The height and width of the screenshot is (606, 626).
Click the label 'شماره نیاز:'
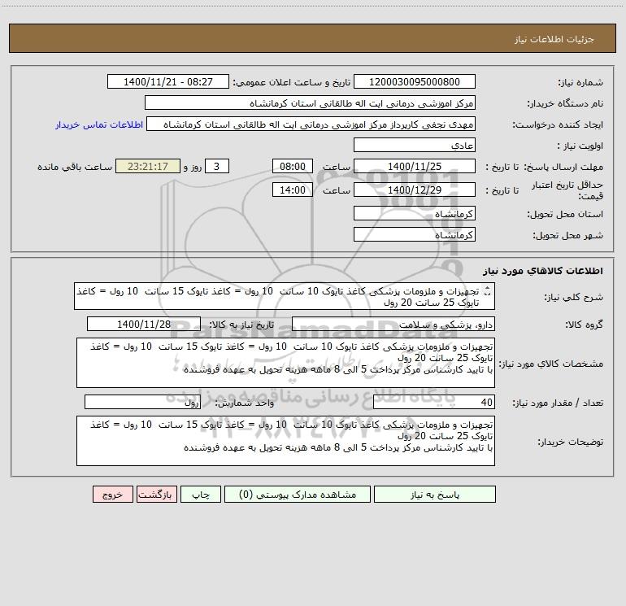(580, 82)
